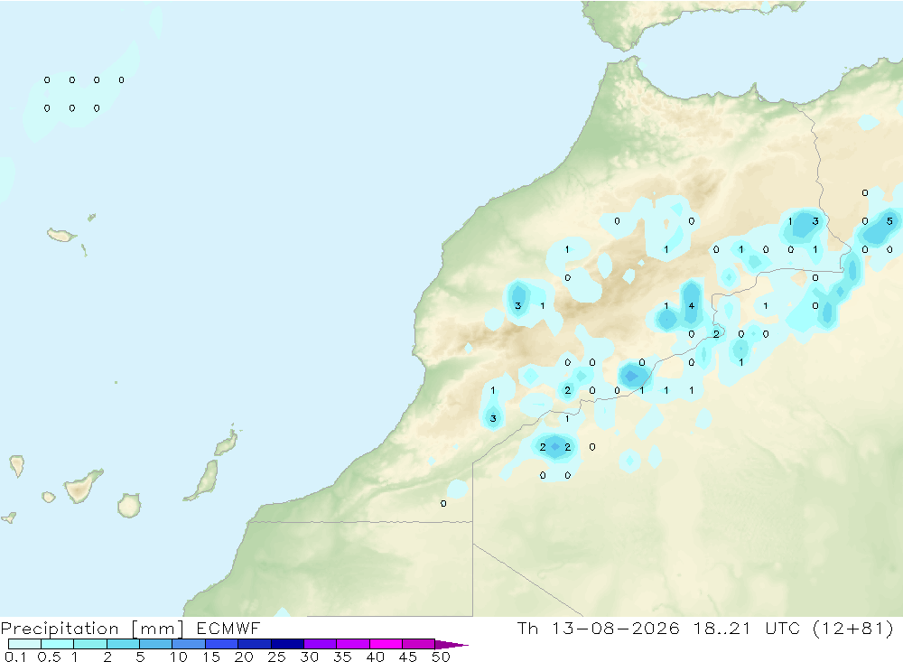This screenshot has height=662, width=903.
Task: Click the round Gran Canaria island
Action: point(129,505)
